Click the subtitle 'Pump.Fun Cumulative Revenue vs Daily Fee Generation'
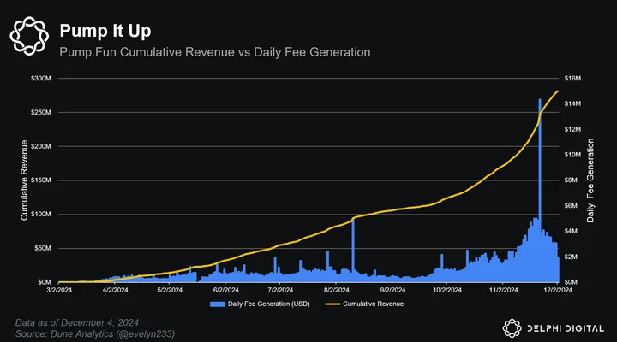This screenshot has width=617, height=342. pyautogui.click(x=215, y=52)
